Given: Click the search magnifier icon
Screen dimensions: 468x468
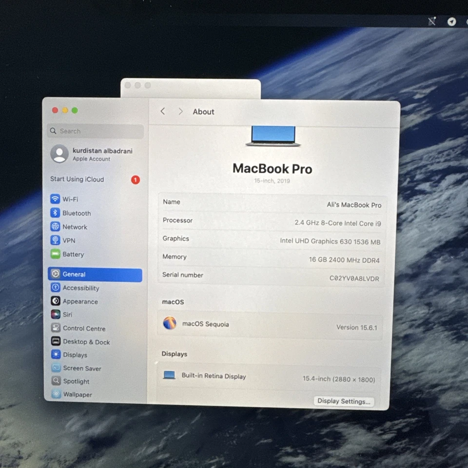Looking at the screenshot, I should point(53,131).
